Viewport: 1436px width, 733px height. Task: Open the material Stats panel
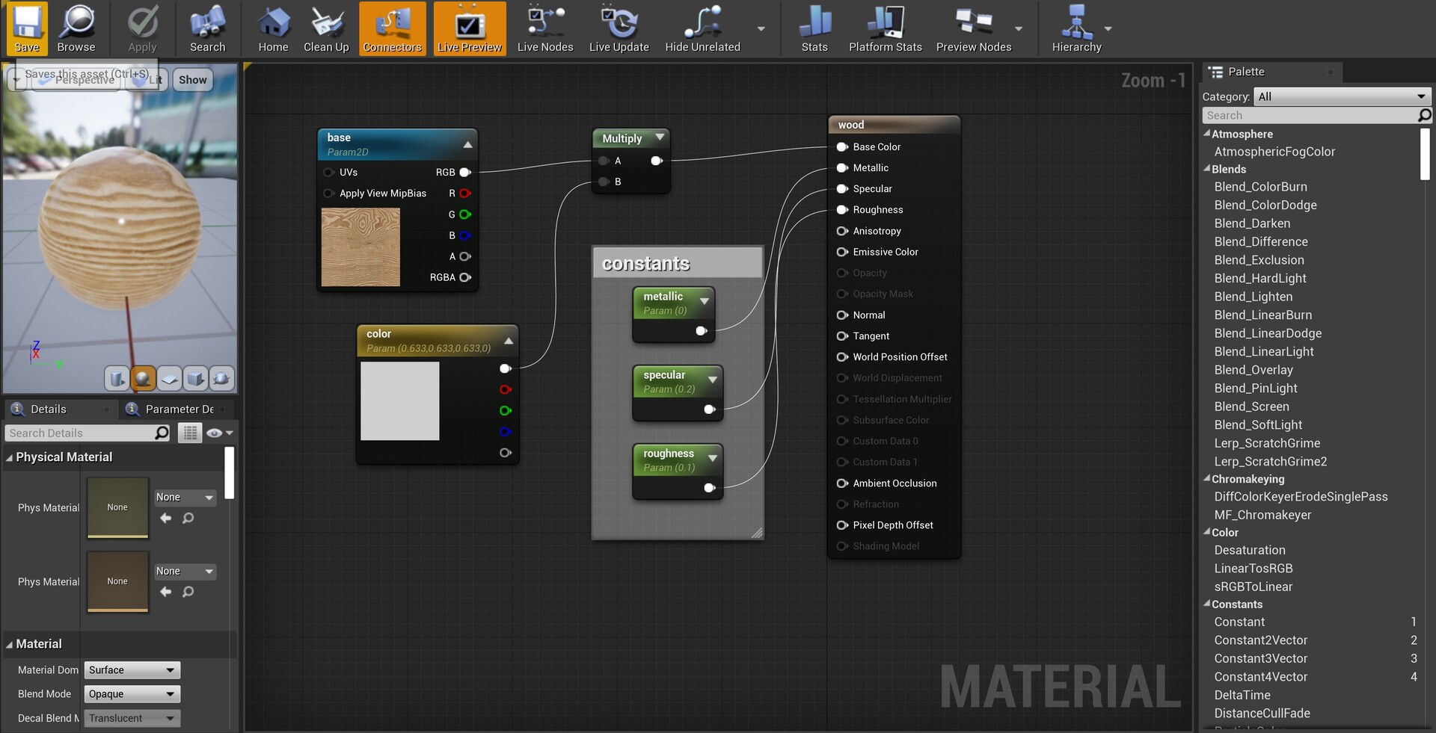(814, 28)
